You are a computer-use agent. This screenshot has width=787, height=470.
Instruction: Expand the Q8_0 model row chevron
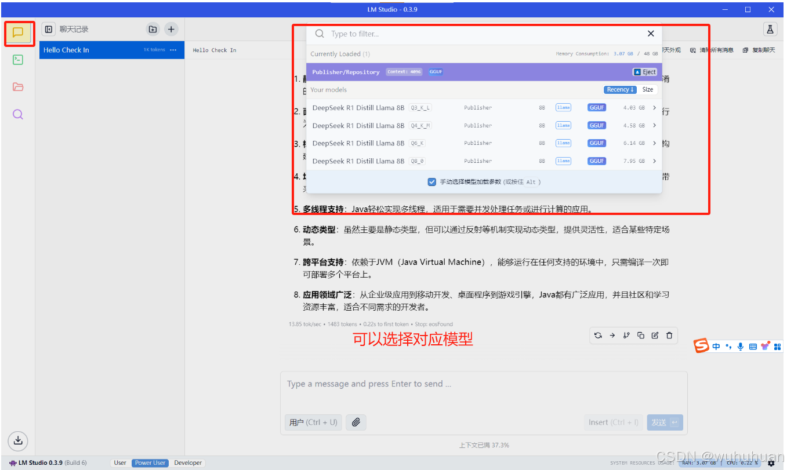[x=654, y=161]
